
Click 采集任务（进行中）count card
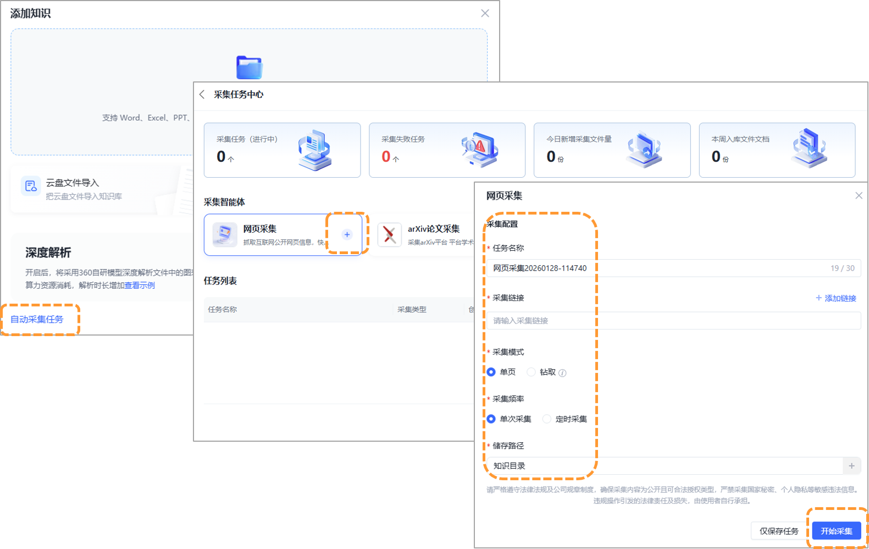tap(283, 150)
